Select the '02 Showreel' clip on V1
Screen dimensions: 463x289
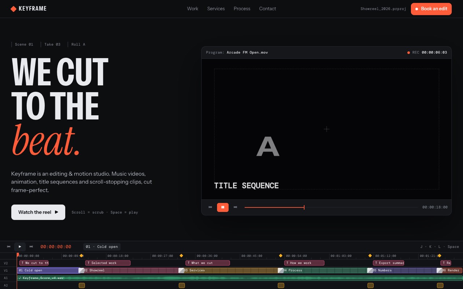click(130, 270)
